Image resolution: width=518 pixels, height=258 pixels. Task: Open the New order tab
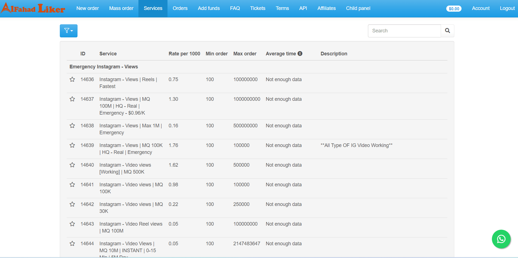(x=87, y=8)
